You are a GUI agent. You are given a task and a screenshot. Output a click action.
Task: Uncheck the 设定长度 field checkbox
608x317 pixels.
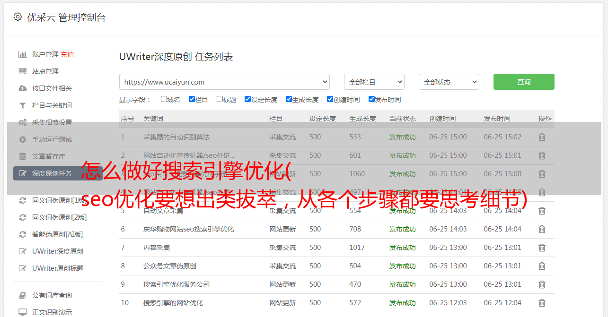point(247,99)
